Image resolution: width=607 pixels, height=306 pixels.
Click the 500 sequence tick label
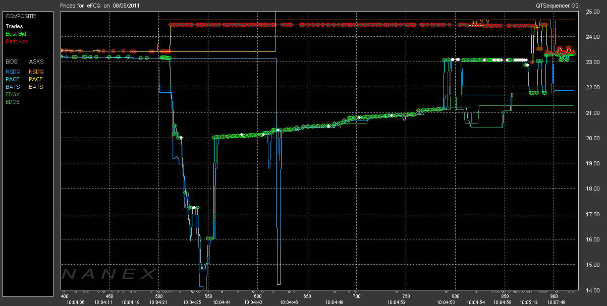[158, 296]
